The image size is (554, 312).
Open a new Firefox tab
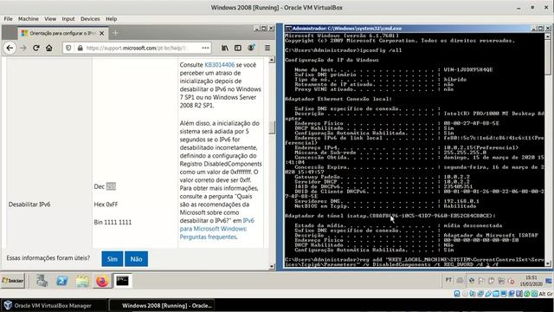(115, 33)
